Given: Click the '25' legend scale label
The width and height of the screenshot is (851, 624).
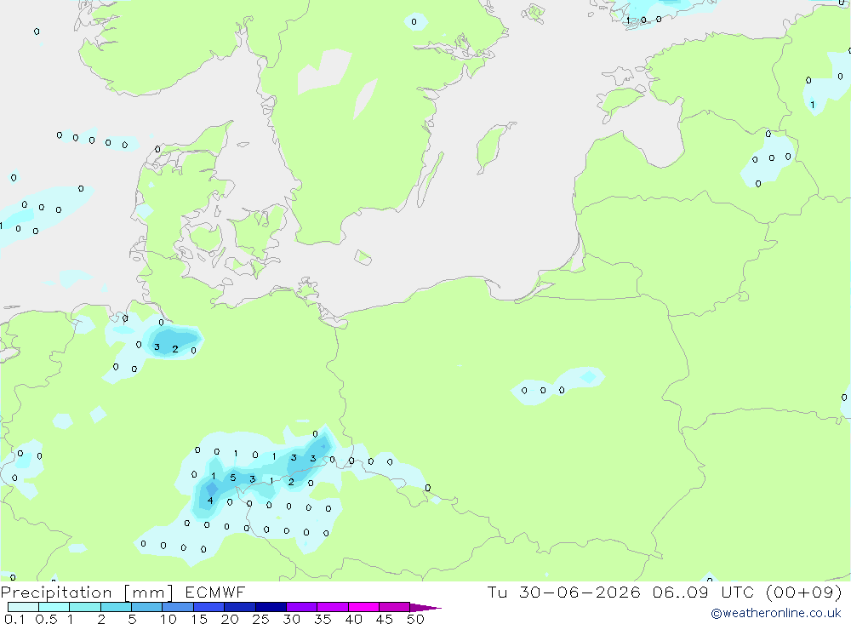Looking at the screenshot, I should 260,619.
